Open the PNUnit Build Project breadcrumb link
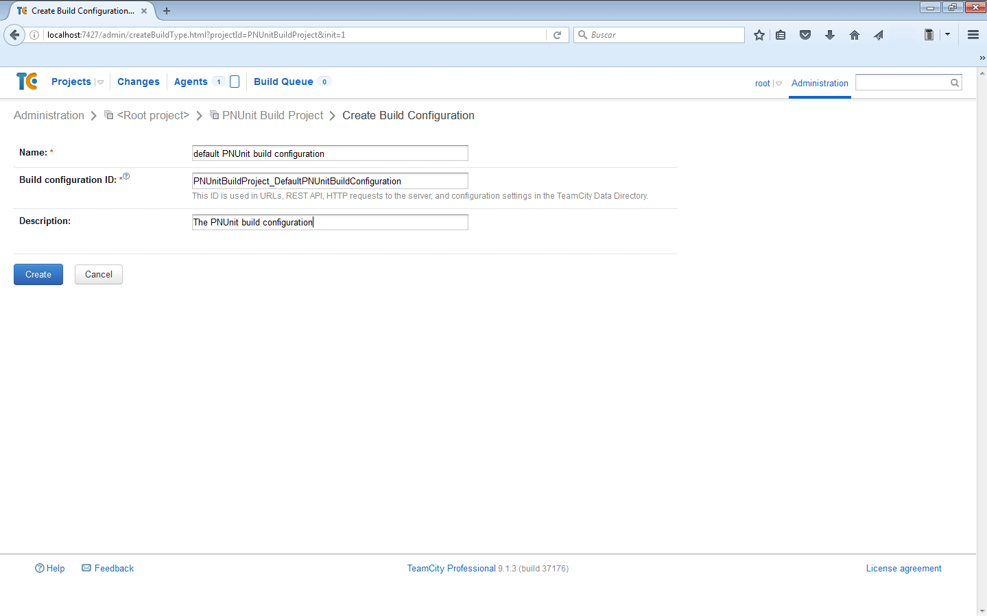This screenshot has height=616, width=987. tap(272, 115)
